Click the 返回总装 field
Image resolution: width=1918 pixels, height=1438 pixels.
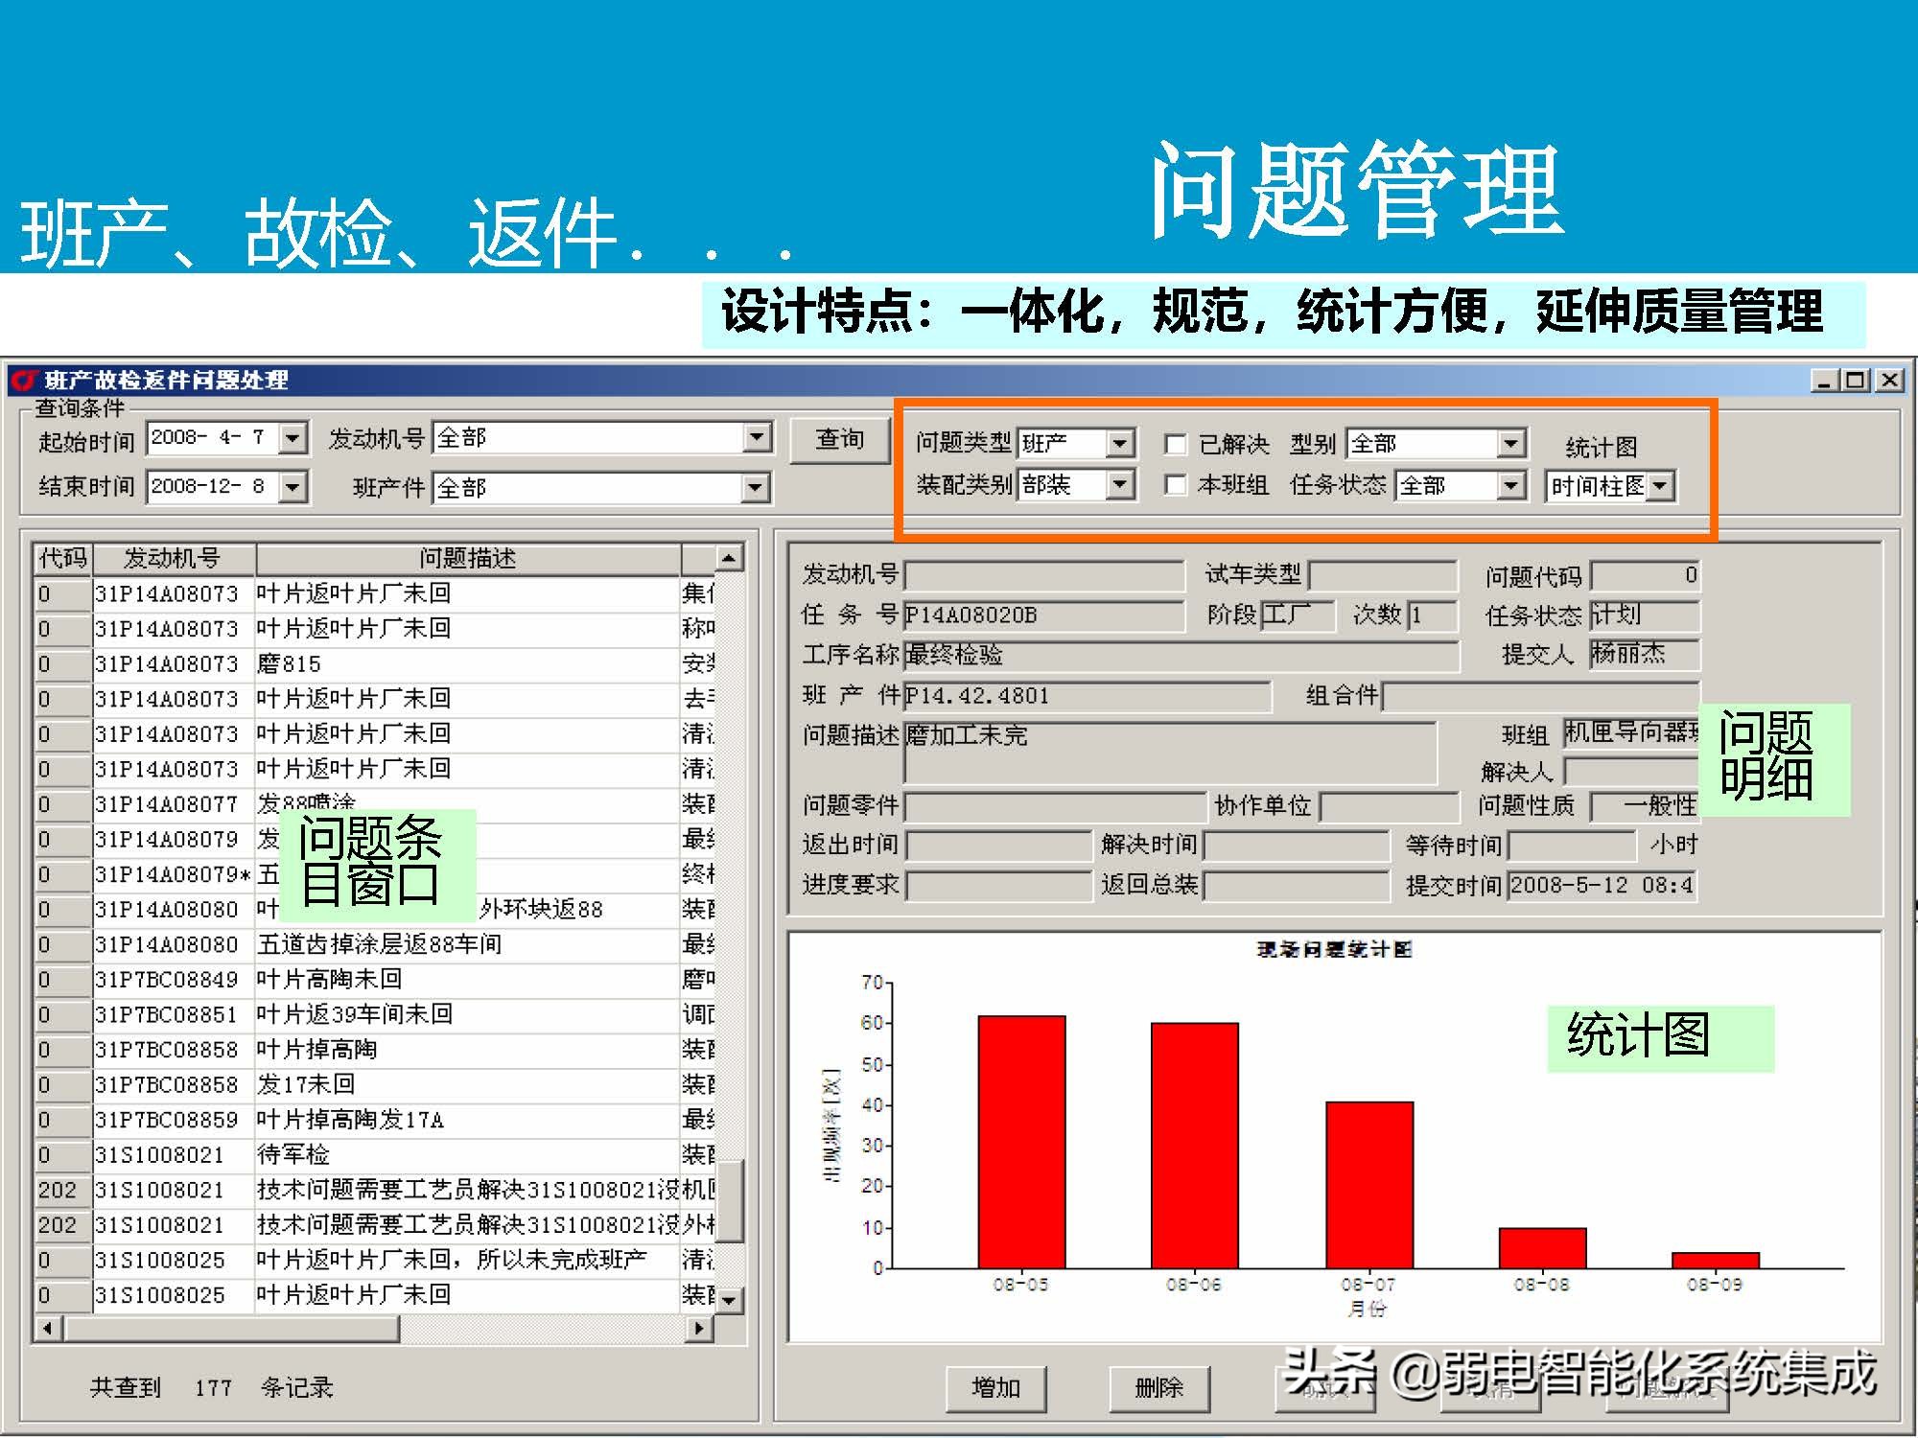click(1297, 886)
